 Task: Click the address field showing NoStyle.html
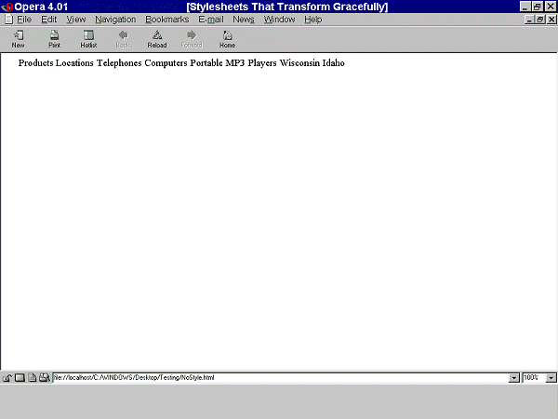[x=279, y=378]
